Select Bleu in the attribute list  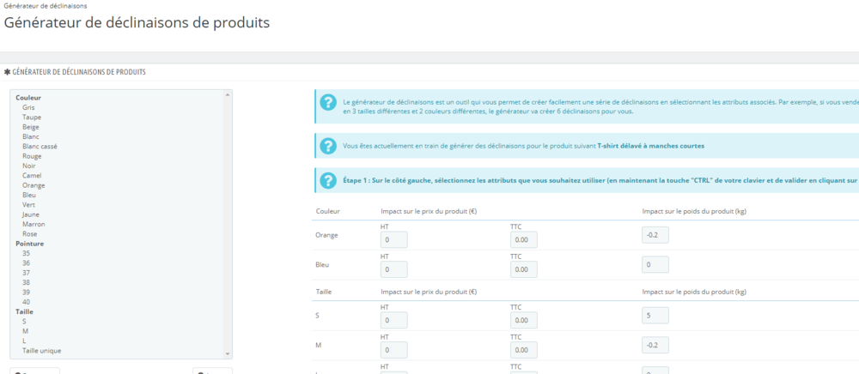29,195
